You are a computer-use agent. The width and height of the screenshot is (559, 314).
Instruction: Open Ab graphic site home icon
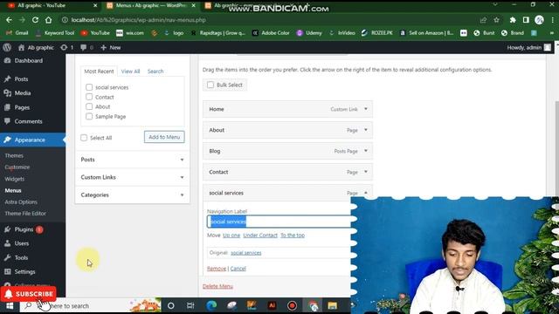21,47
